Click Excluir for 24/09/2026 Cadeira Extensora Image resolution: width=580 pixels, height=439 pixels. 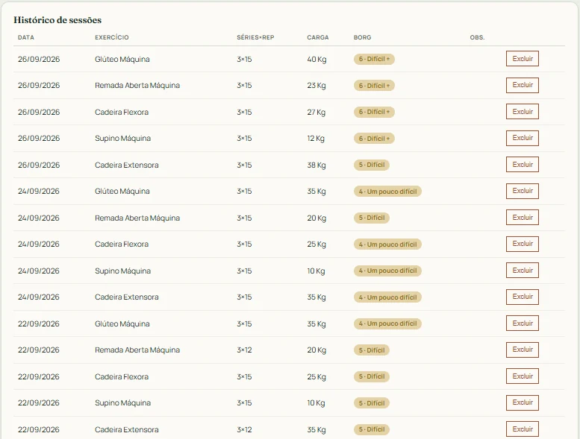click(x=523, y=297)
